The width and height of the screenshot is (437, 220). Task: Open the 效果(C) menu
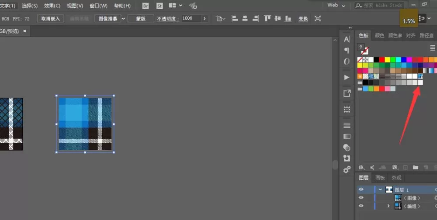(x=52, y=6)
